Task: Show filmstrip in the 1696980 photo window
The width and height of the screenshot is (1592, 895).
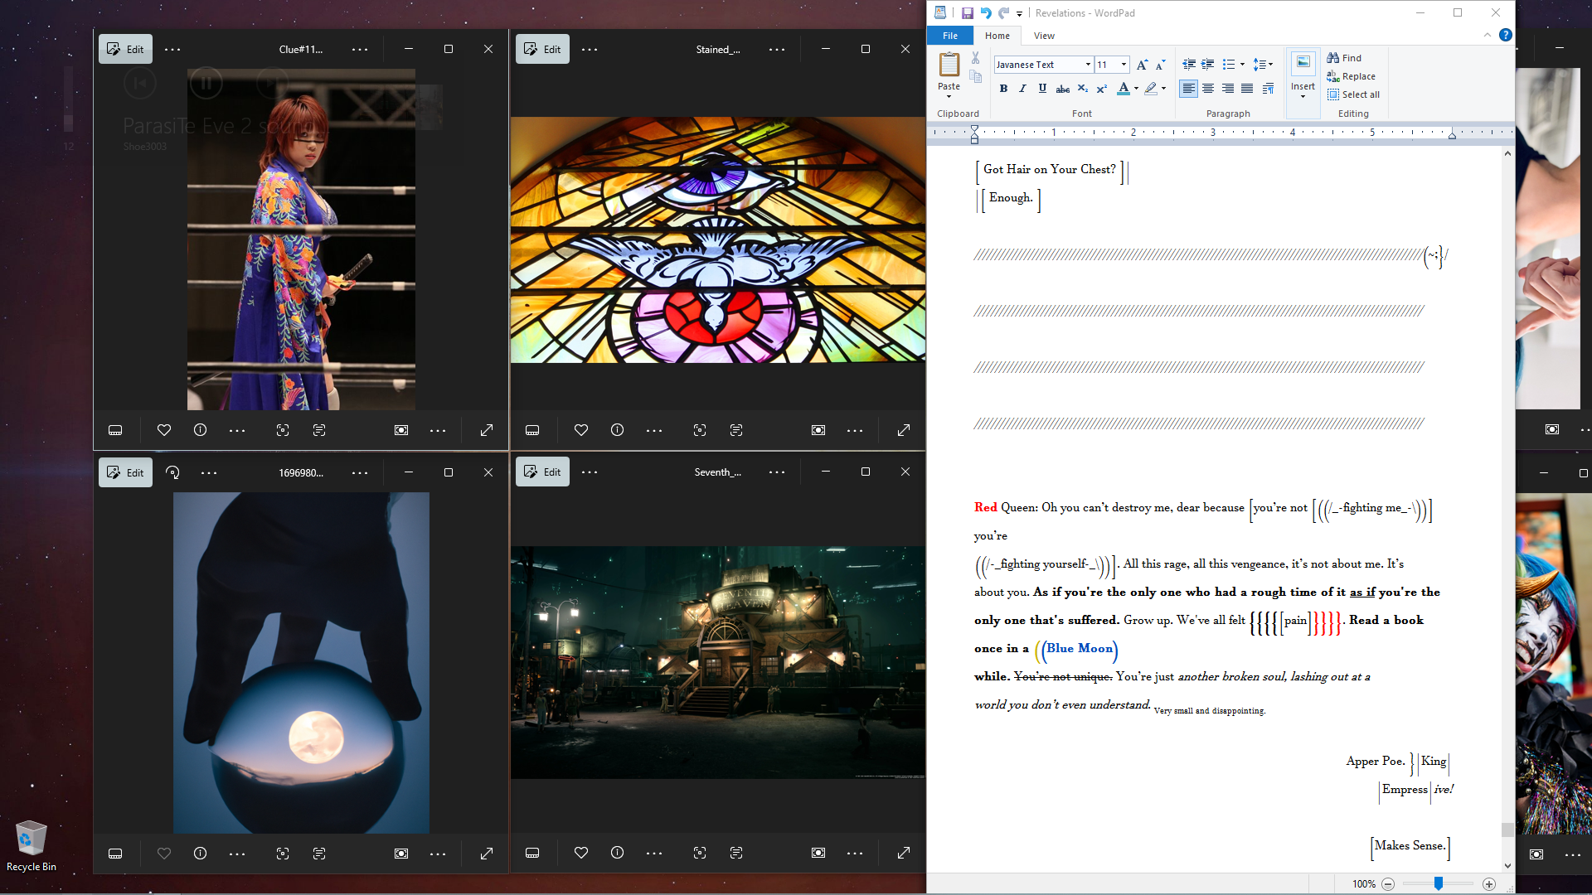Action: (115, 854)
